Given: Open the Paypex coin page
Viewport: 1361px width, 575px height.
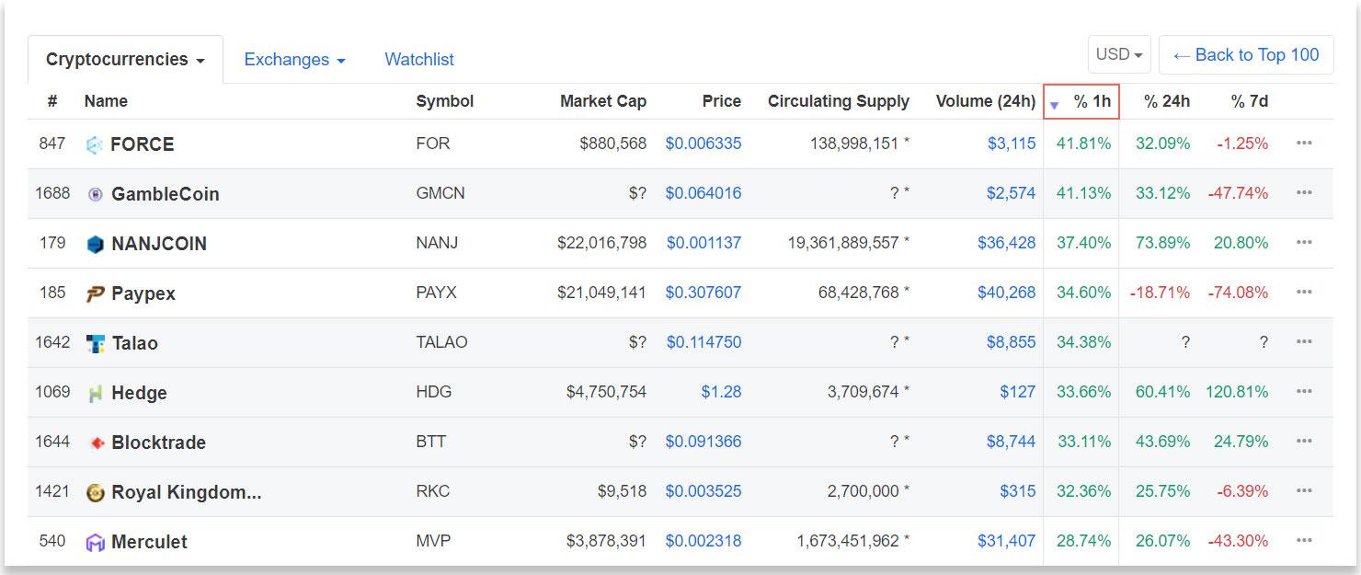Looking at the screenshot, I should pos(143,293).
